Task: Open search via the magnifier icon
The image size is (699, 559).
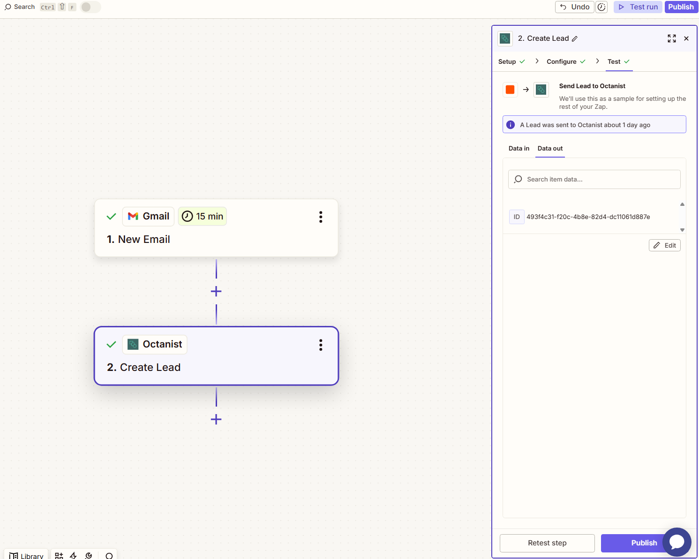Action: [8, 7]
